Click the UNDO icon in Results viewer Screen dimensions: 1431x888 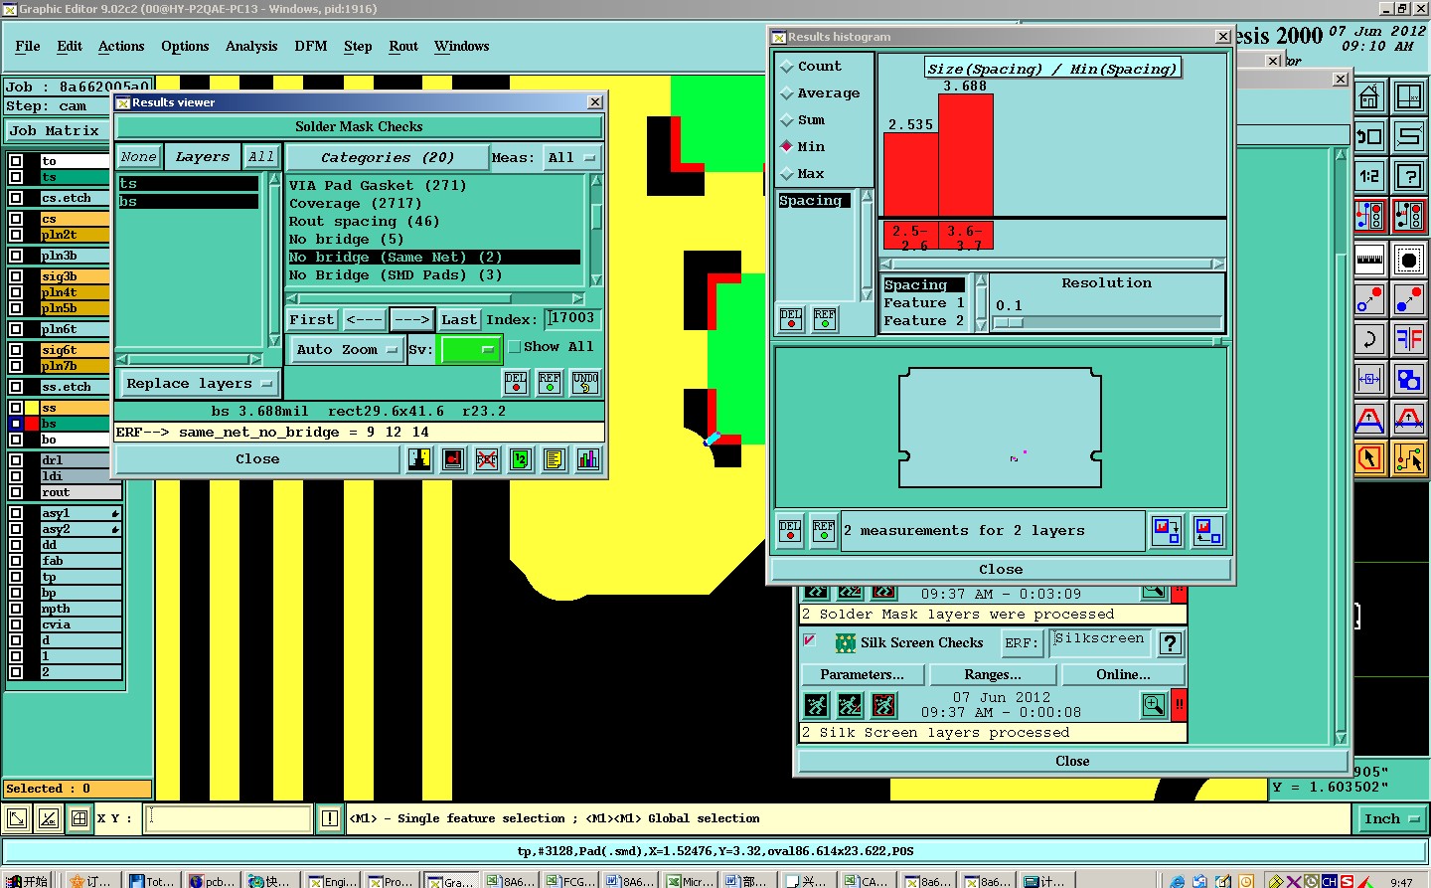[585, 382]
